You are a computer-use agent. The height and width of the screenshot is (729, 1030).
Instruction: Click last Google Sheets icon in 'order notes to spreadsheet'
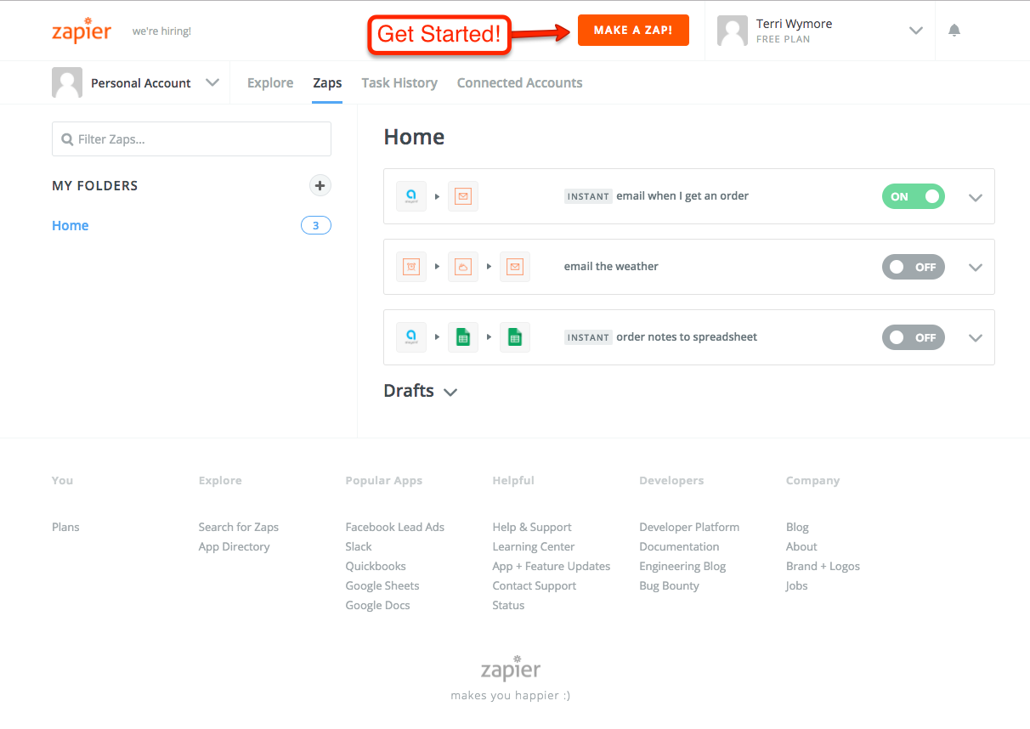(x=515, y=337)
